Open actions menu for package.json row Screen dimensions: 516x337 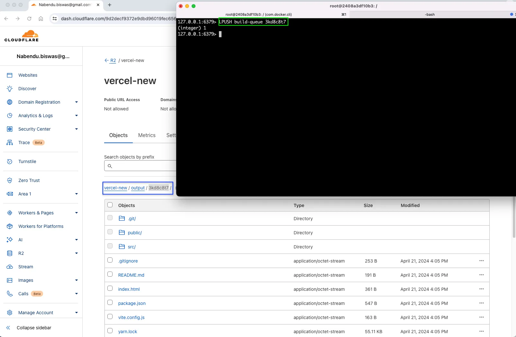(481, 303)
